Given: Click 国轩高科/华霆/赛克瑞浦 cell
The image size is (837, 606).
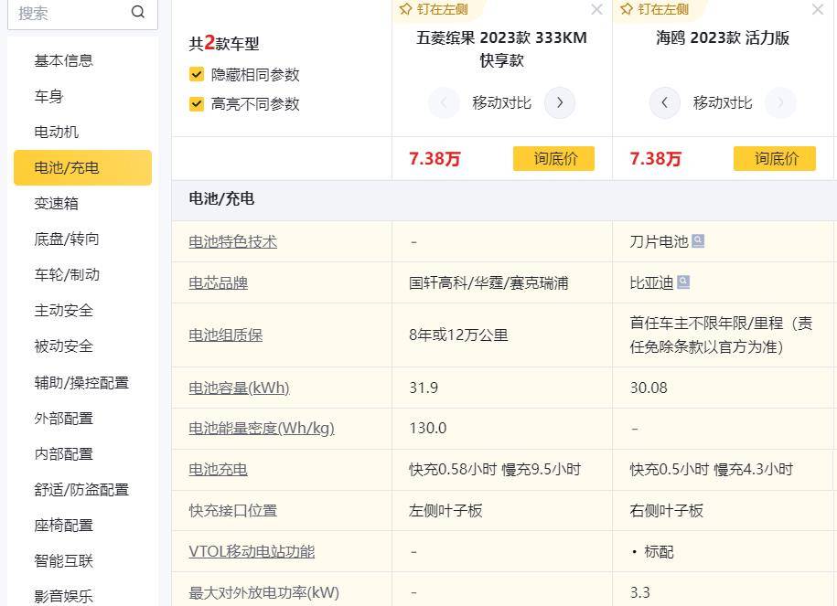Looking at the screenshot, I should click(488, 282).
